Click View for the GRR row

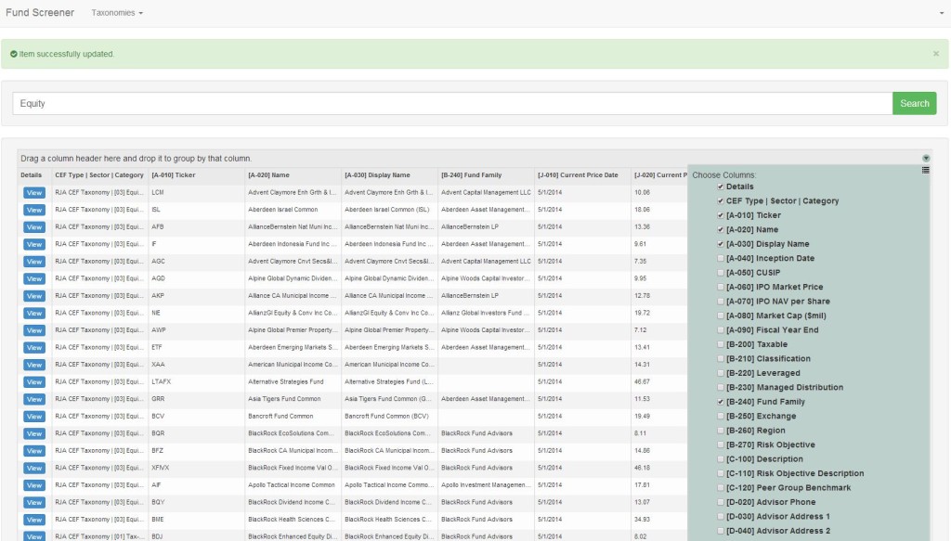coord(34,399)
